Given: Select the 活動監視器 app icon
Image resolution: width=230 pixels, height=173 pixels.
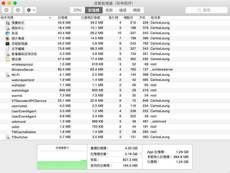Looking at the screenshot, I should pos(7,44).
